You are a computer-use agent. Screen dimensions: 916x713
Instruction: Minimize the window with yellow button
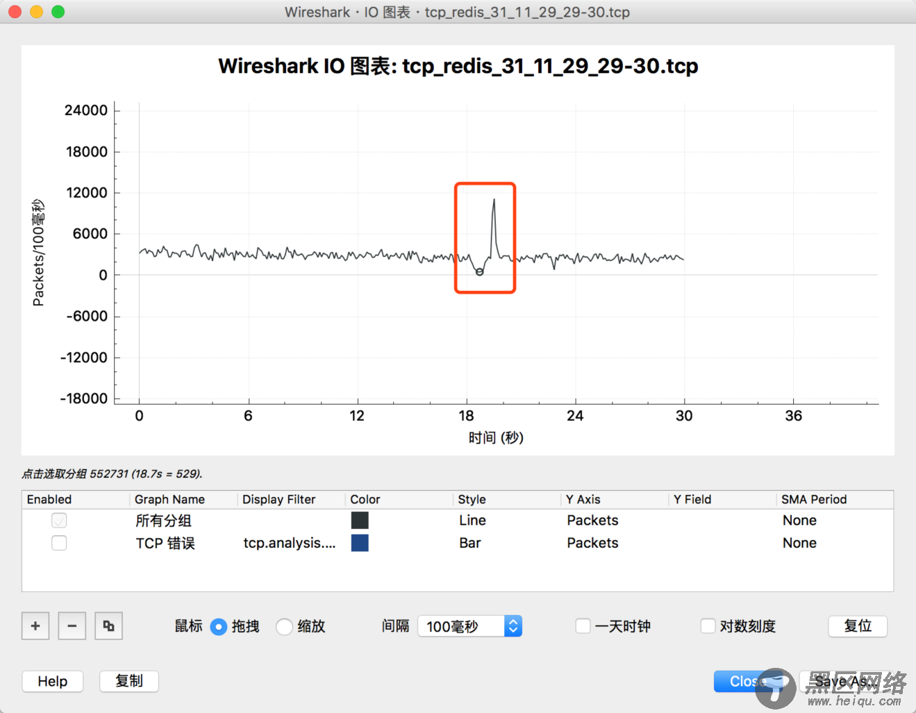(37, 12)
